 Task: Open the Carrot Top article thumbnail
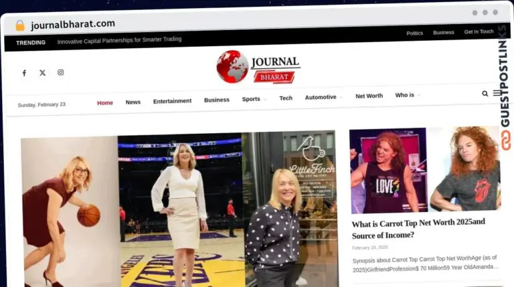[424, 170]
